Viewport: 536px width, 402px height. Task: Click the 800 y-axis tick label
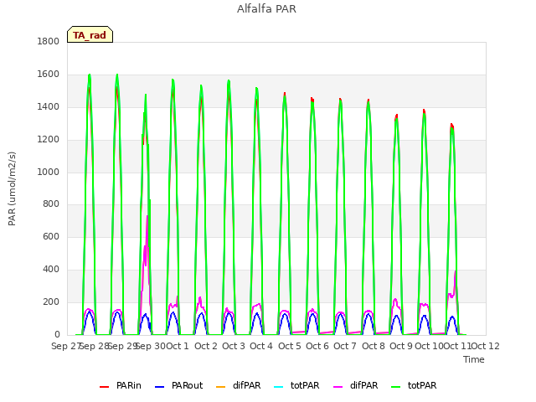(x=51, y=204)
